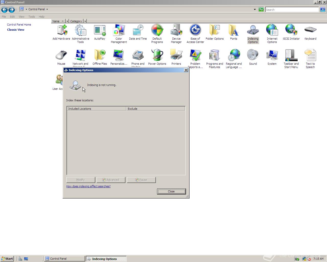Open the File menu

4,17
